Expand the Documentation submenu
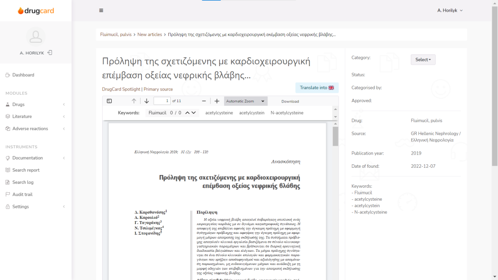Screen dimensions: 498x280 [64, 158]
